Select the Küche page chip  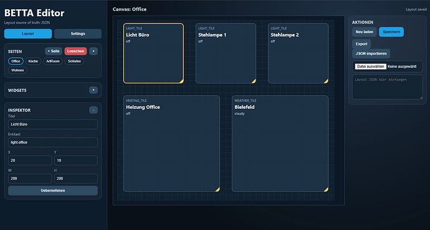[33, 62]
